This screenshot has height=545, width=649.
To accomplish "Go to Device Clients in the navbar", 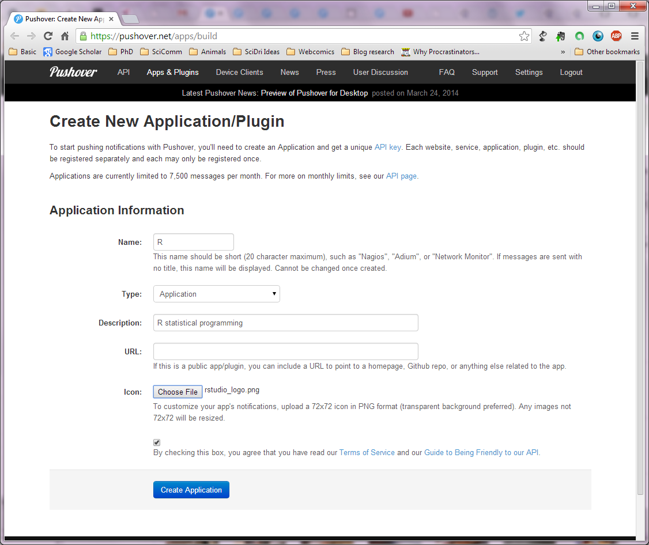I will [x=239, y=72].
